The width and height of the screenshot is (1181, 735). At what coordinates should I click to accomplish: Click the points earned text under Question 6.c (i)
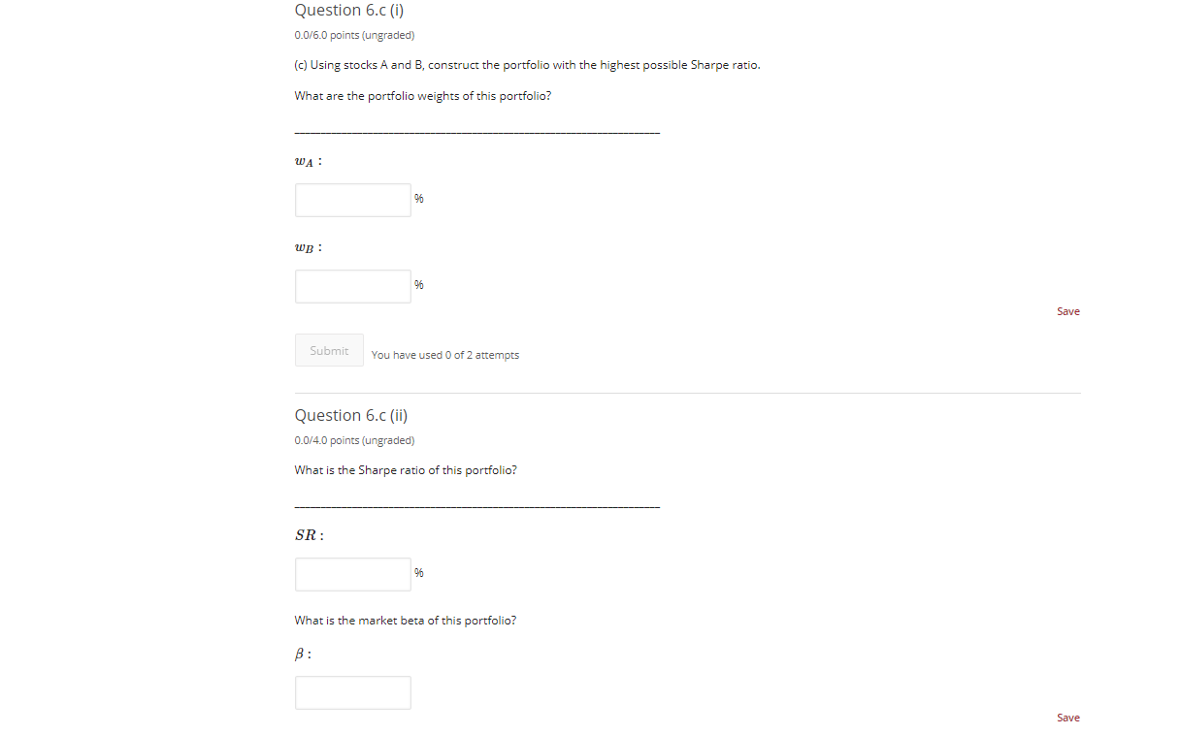click(x=354, y=35)
